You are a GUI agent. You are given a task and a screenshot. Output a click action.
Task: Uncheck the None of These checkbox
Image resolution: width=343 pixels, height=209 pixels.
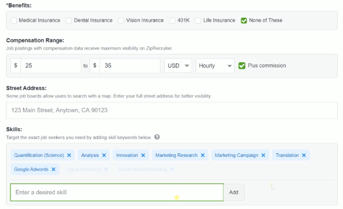(244, 21)
